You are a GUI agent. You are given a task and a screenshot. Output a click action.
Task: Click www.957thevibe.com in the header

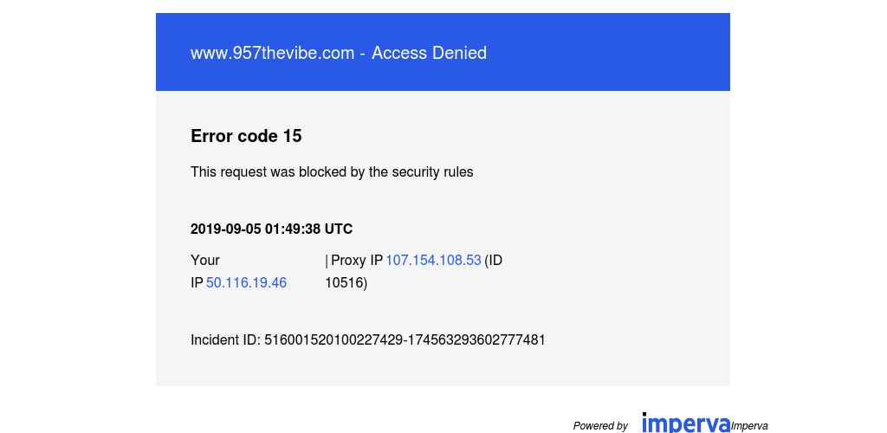[272, 53]
